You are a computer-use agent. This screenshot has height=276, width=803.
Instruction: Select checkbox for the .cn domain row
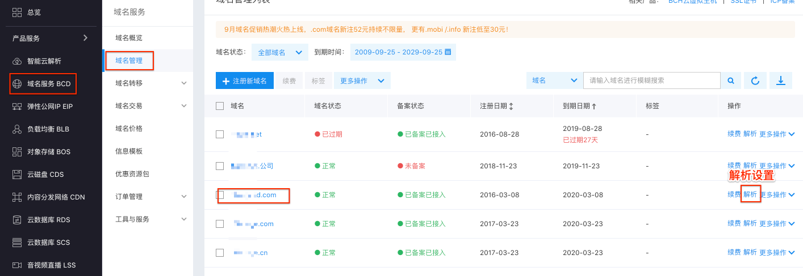[x=220, y=252]
